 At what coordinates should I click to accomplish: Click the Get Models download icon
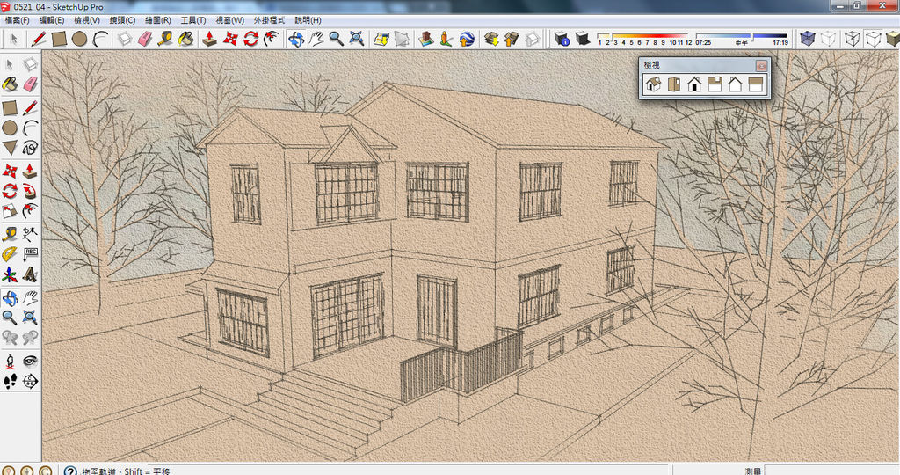tap(491, 39)
